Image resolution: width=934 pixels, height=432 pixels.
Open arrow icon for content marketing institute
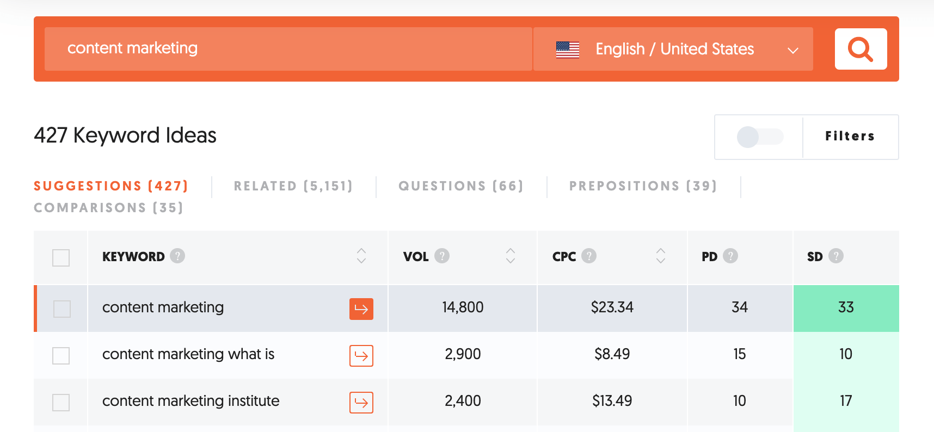[361, 403]
